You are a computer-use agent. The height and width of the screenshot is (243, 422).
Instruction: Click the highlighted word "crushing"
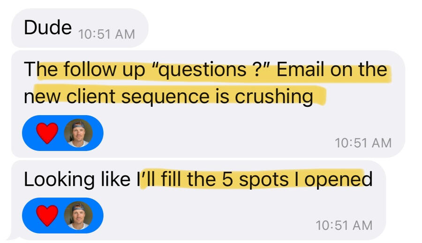pos(273,97)
